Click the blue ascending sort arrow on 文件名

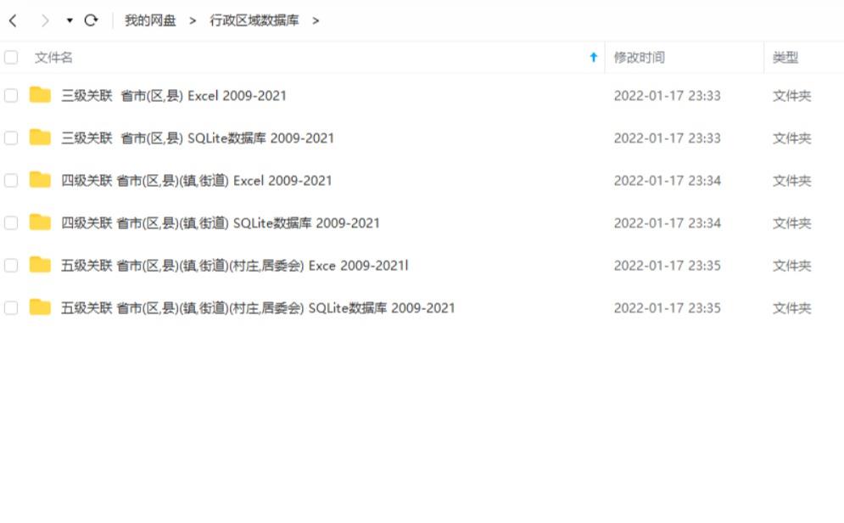point(593,57)
